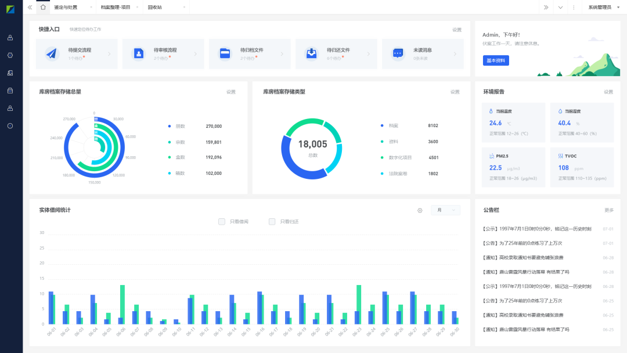Open the 月 period dropdown

click(x=445, y=210)
